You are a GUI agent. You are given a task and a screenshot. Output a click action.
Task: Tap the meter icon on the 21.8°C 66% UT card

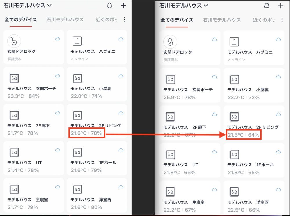(170, 154)
